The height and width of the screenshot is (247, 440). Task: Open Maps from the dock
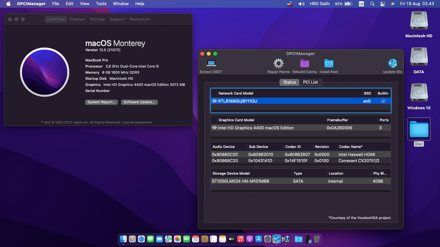point(168,239)
